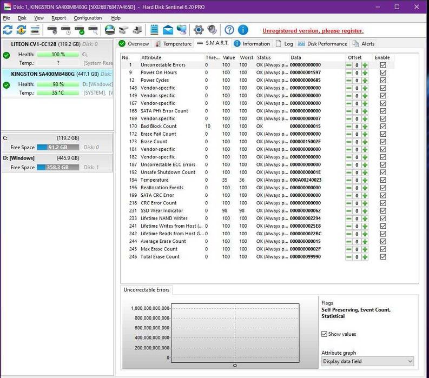Click the KINGSTON 98 % health bar
Screen dimensions: 429x378
[58, 84]
